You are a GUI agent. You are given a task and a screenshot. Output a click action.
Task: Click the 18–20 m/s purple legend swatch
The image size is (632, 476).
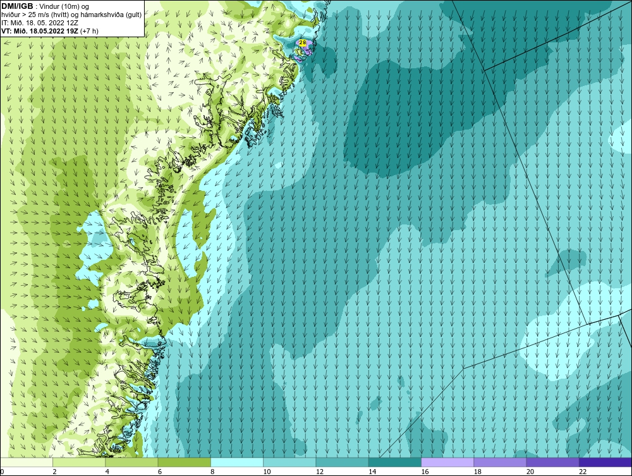pos(500,462)
